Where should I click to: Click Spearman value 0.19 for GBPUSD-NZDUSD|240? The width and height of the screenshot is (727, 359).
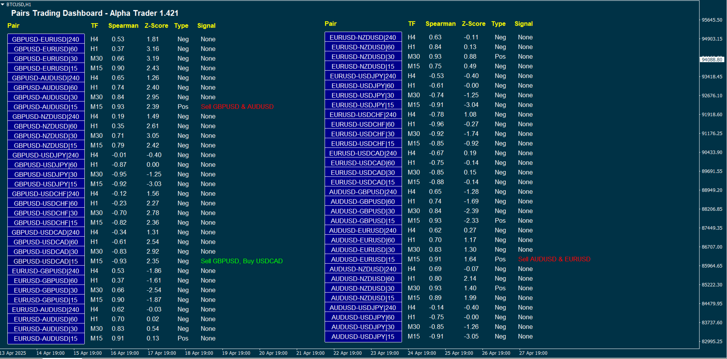118,116
